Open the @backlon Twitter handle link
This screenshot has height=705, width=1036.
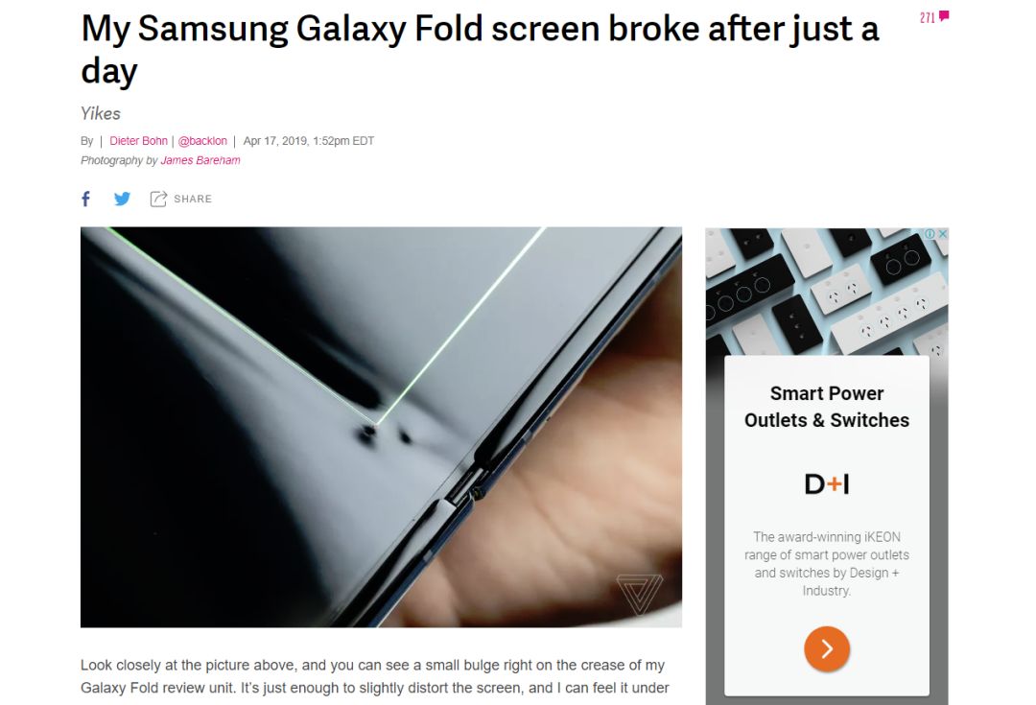(202, 141)
